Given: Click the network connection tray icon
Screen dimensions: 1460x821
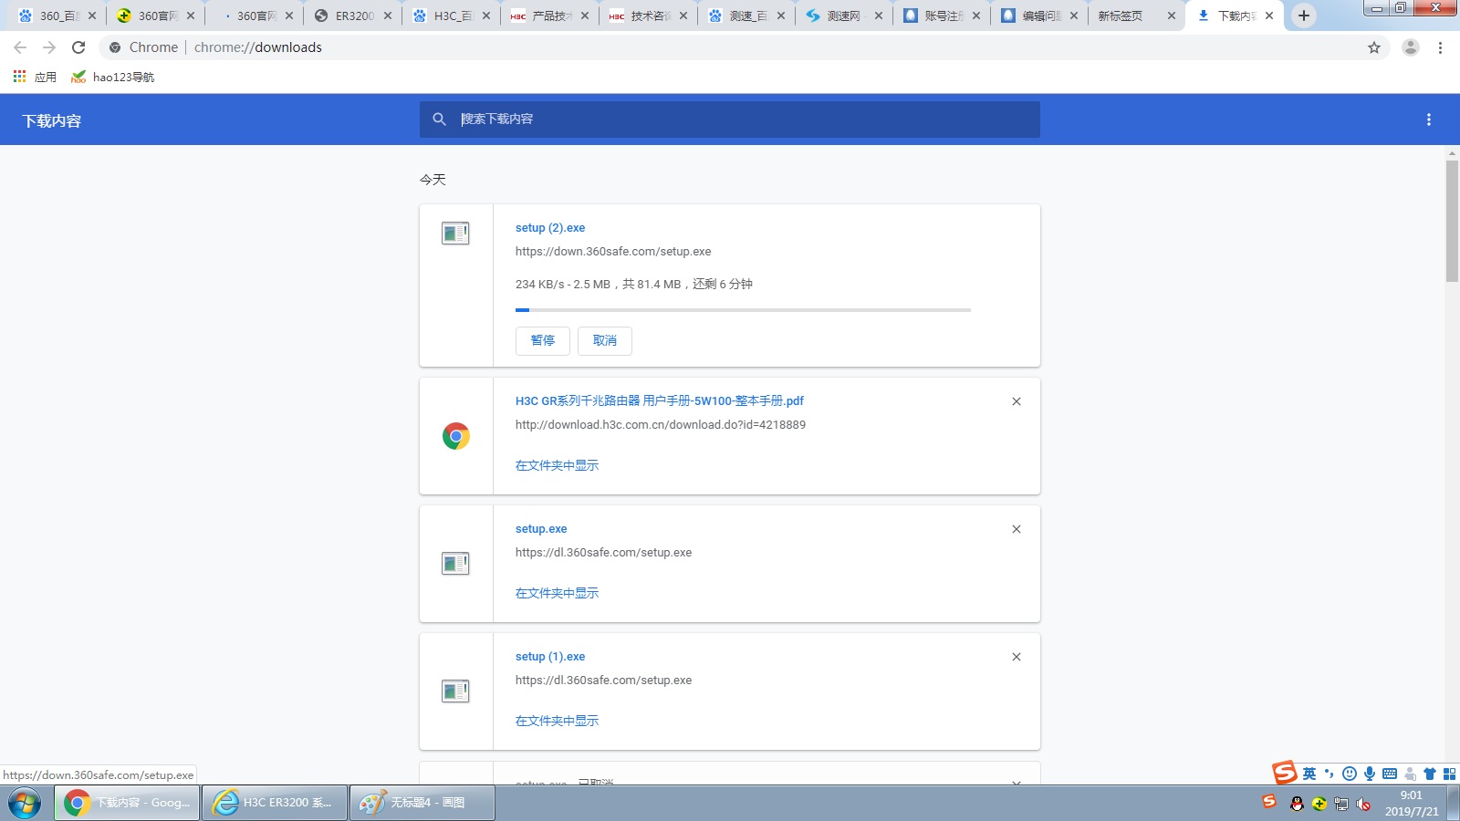Looking at the screenshot, I should tap(1341, 804).
